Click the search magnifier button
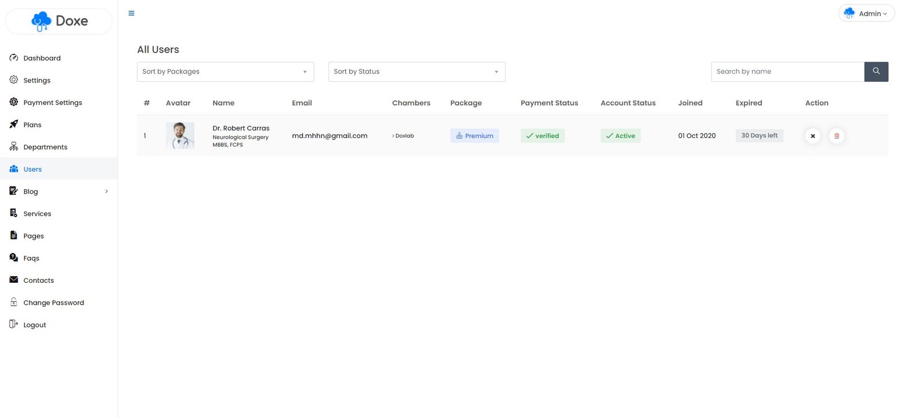Image resolution: width=897 pixels, height=418 pixels. point(876,71)
